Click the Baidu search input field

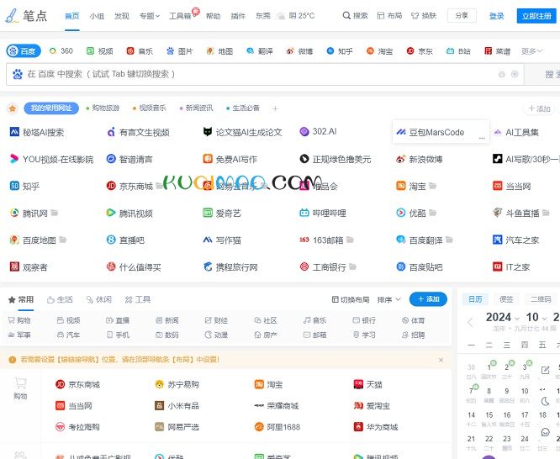click(252, 74)
